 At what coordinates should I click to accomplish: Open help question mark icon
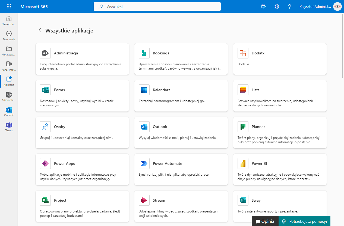(x=290, y=6)
